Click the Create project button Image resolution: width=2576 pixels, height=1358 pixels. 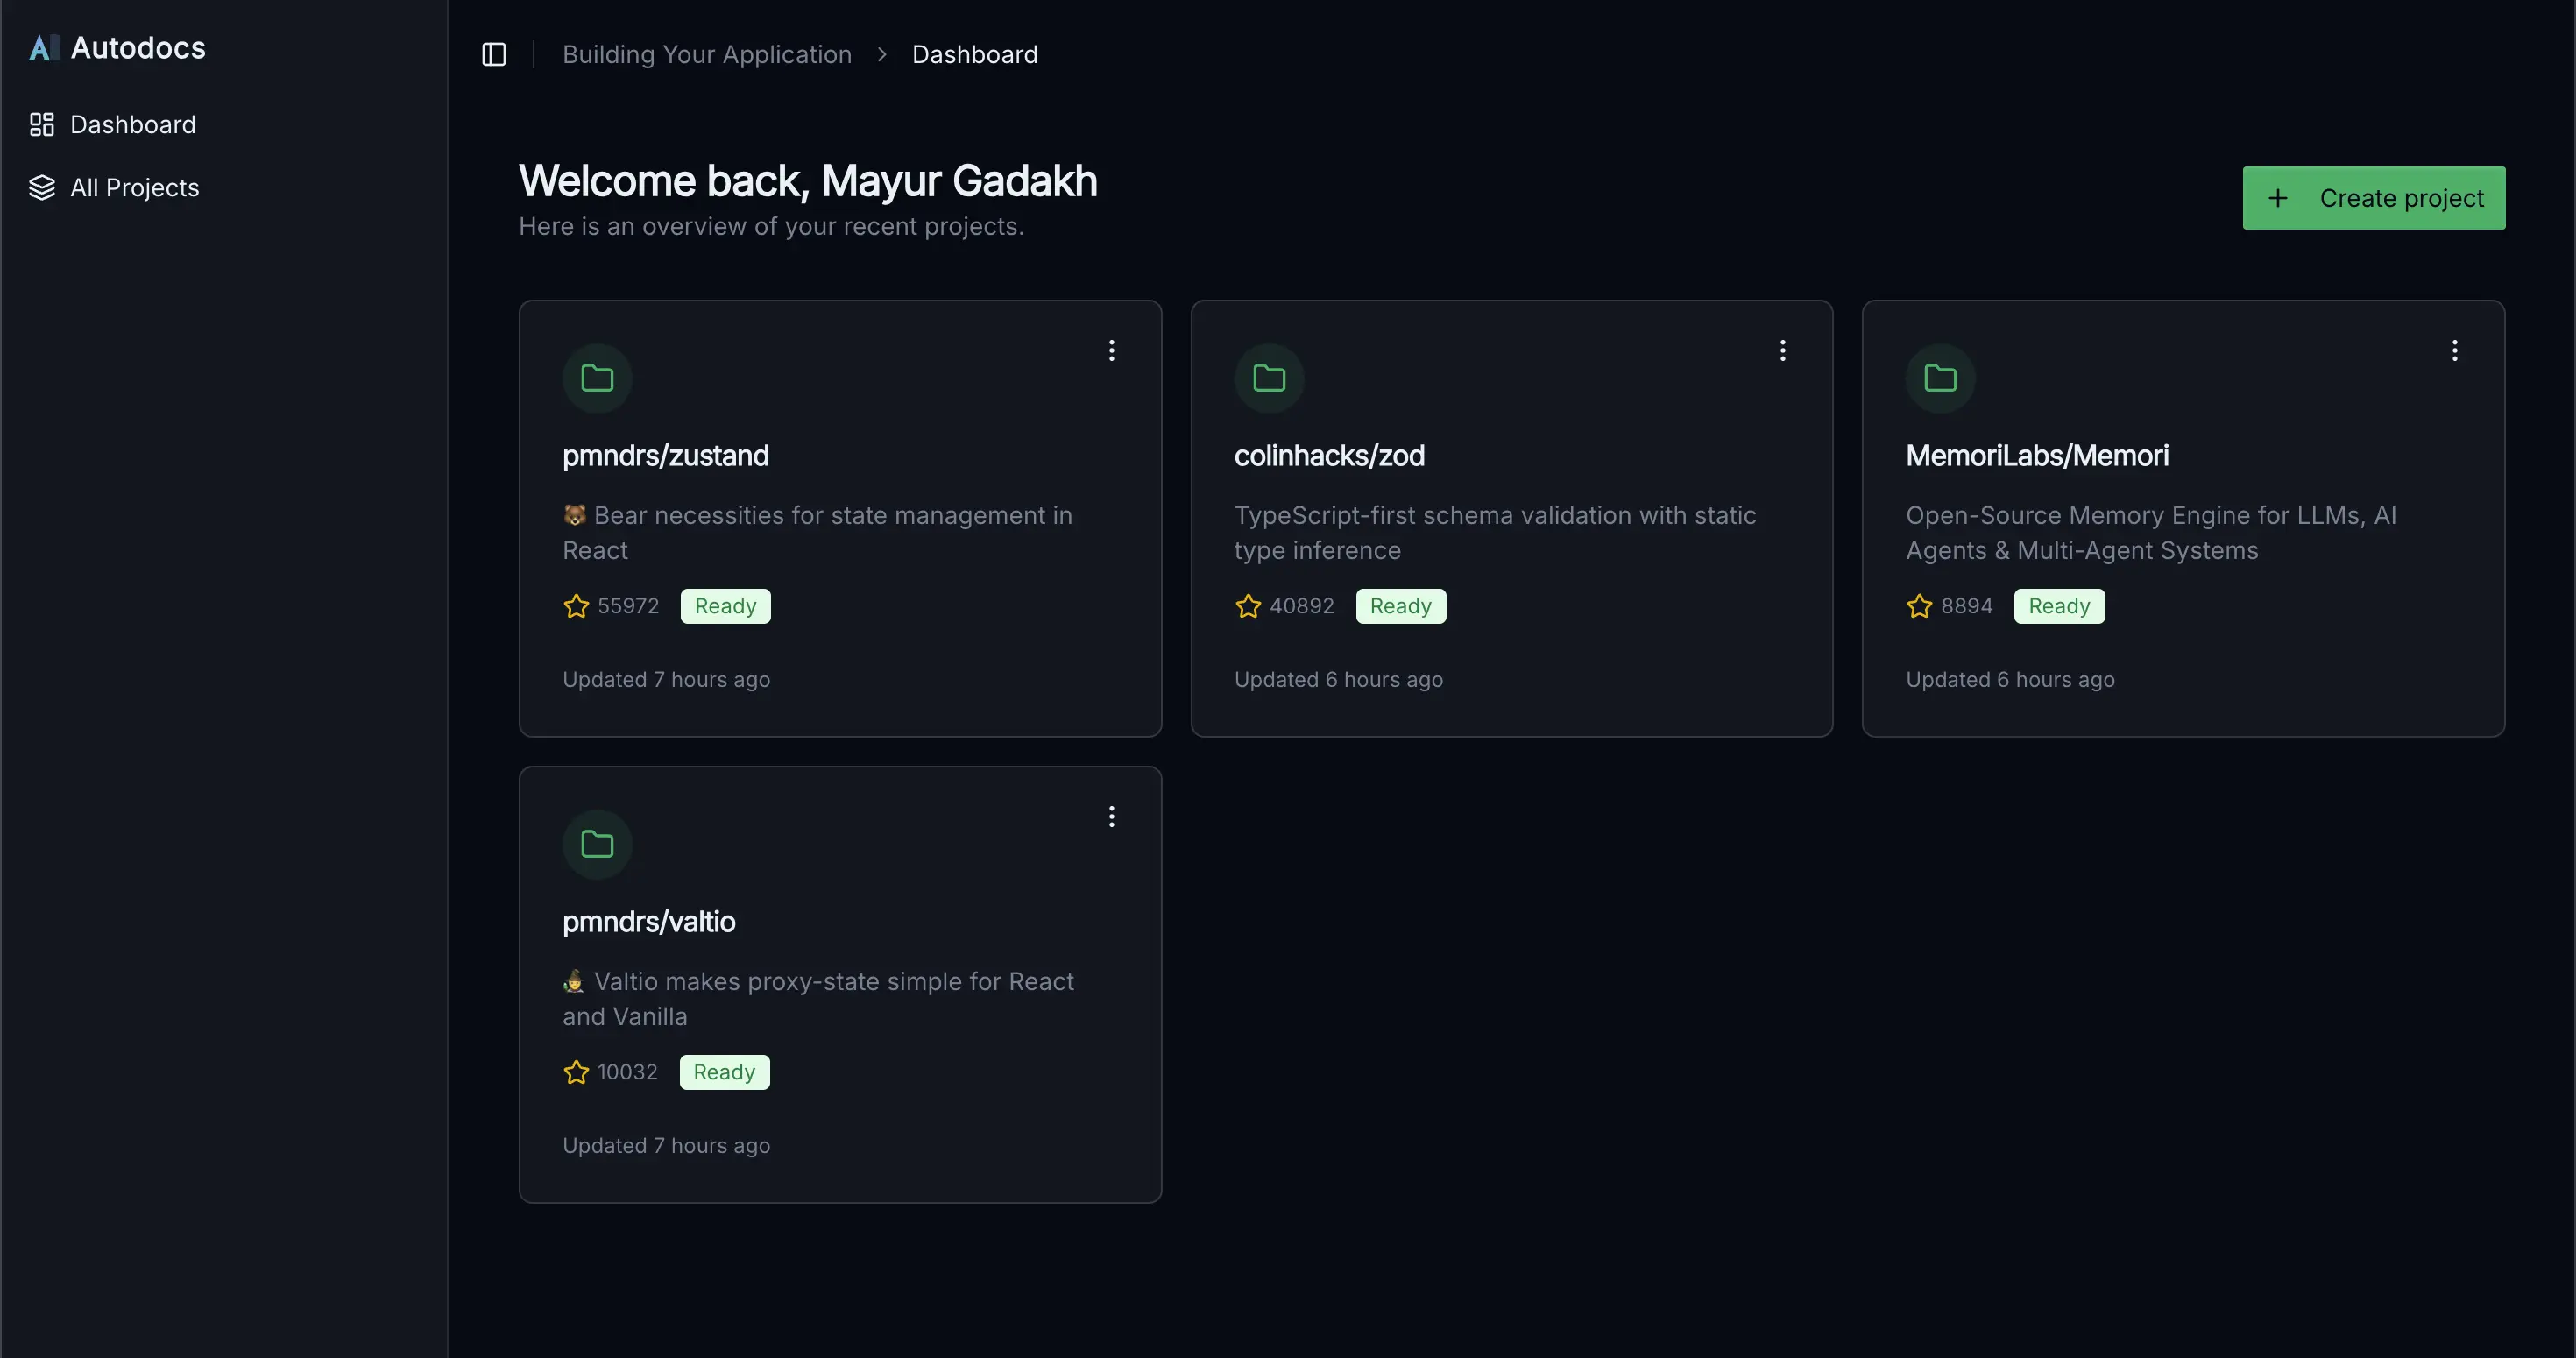tap(2374, 197)
